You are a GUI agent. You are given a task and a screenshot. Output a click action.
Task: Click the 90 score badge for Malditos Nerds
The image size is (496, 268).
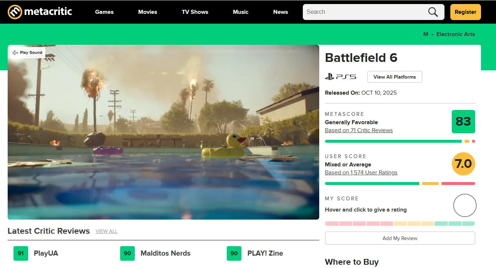pos(127,253)
